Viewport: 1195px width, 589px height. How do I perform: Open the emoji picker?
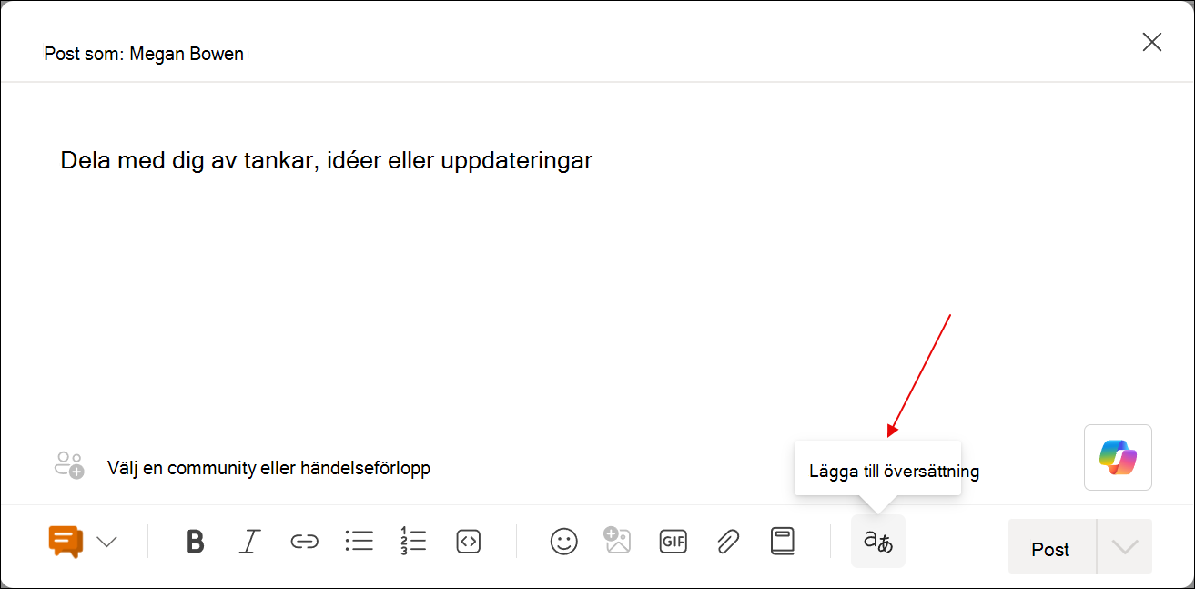(564, 542)
